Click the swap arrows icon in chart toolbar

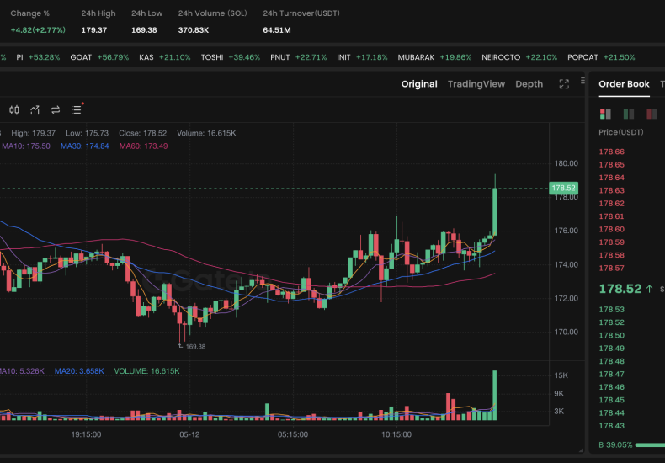coord(56,110)
